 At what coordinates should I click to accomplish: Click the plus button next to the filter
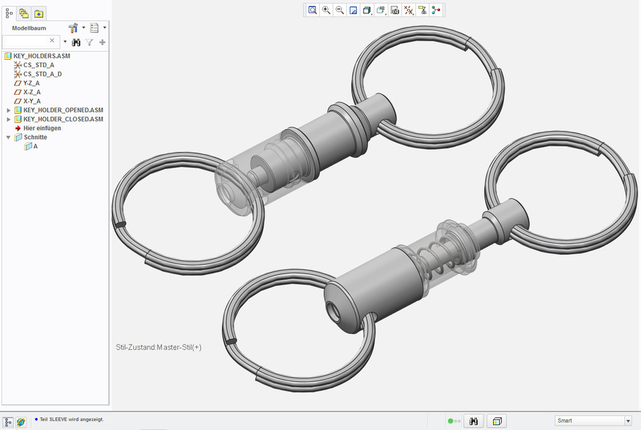point(101,42)
